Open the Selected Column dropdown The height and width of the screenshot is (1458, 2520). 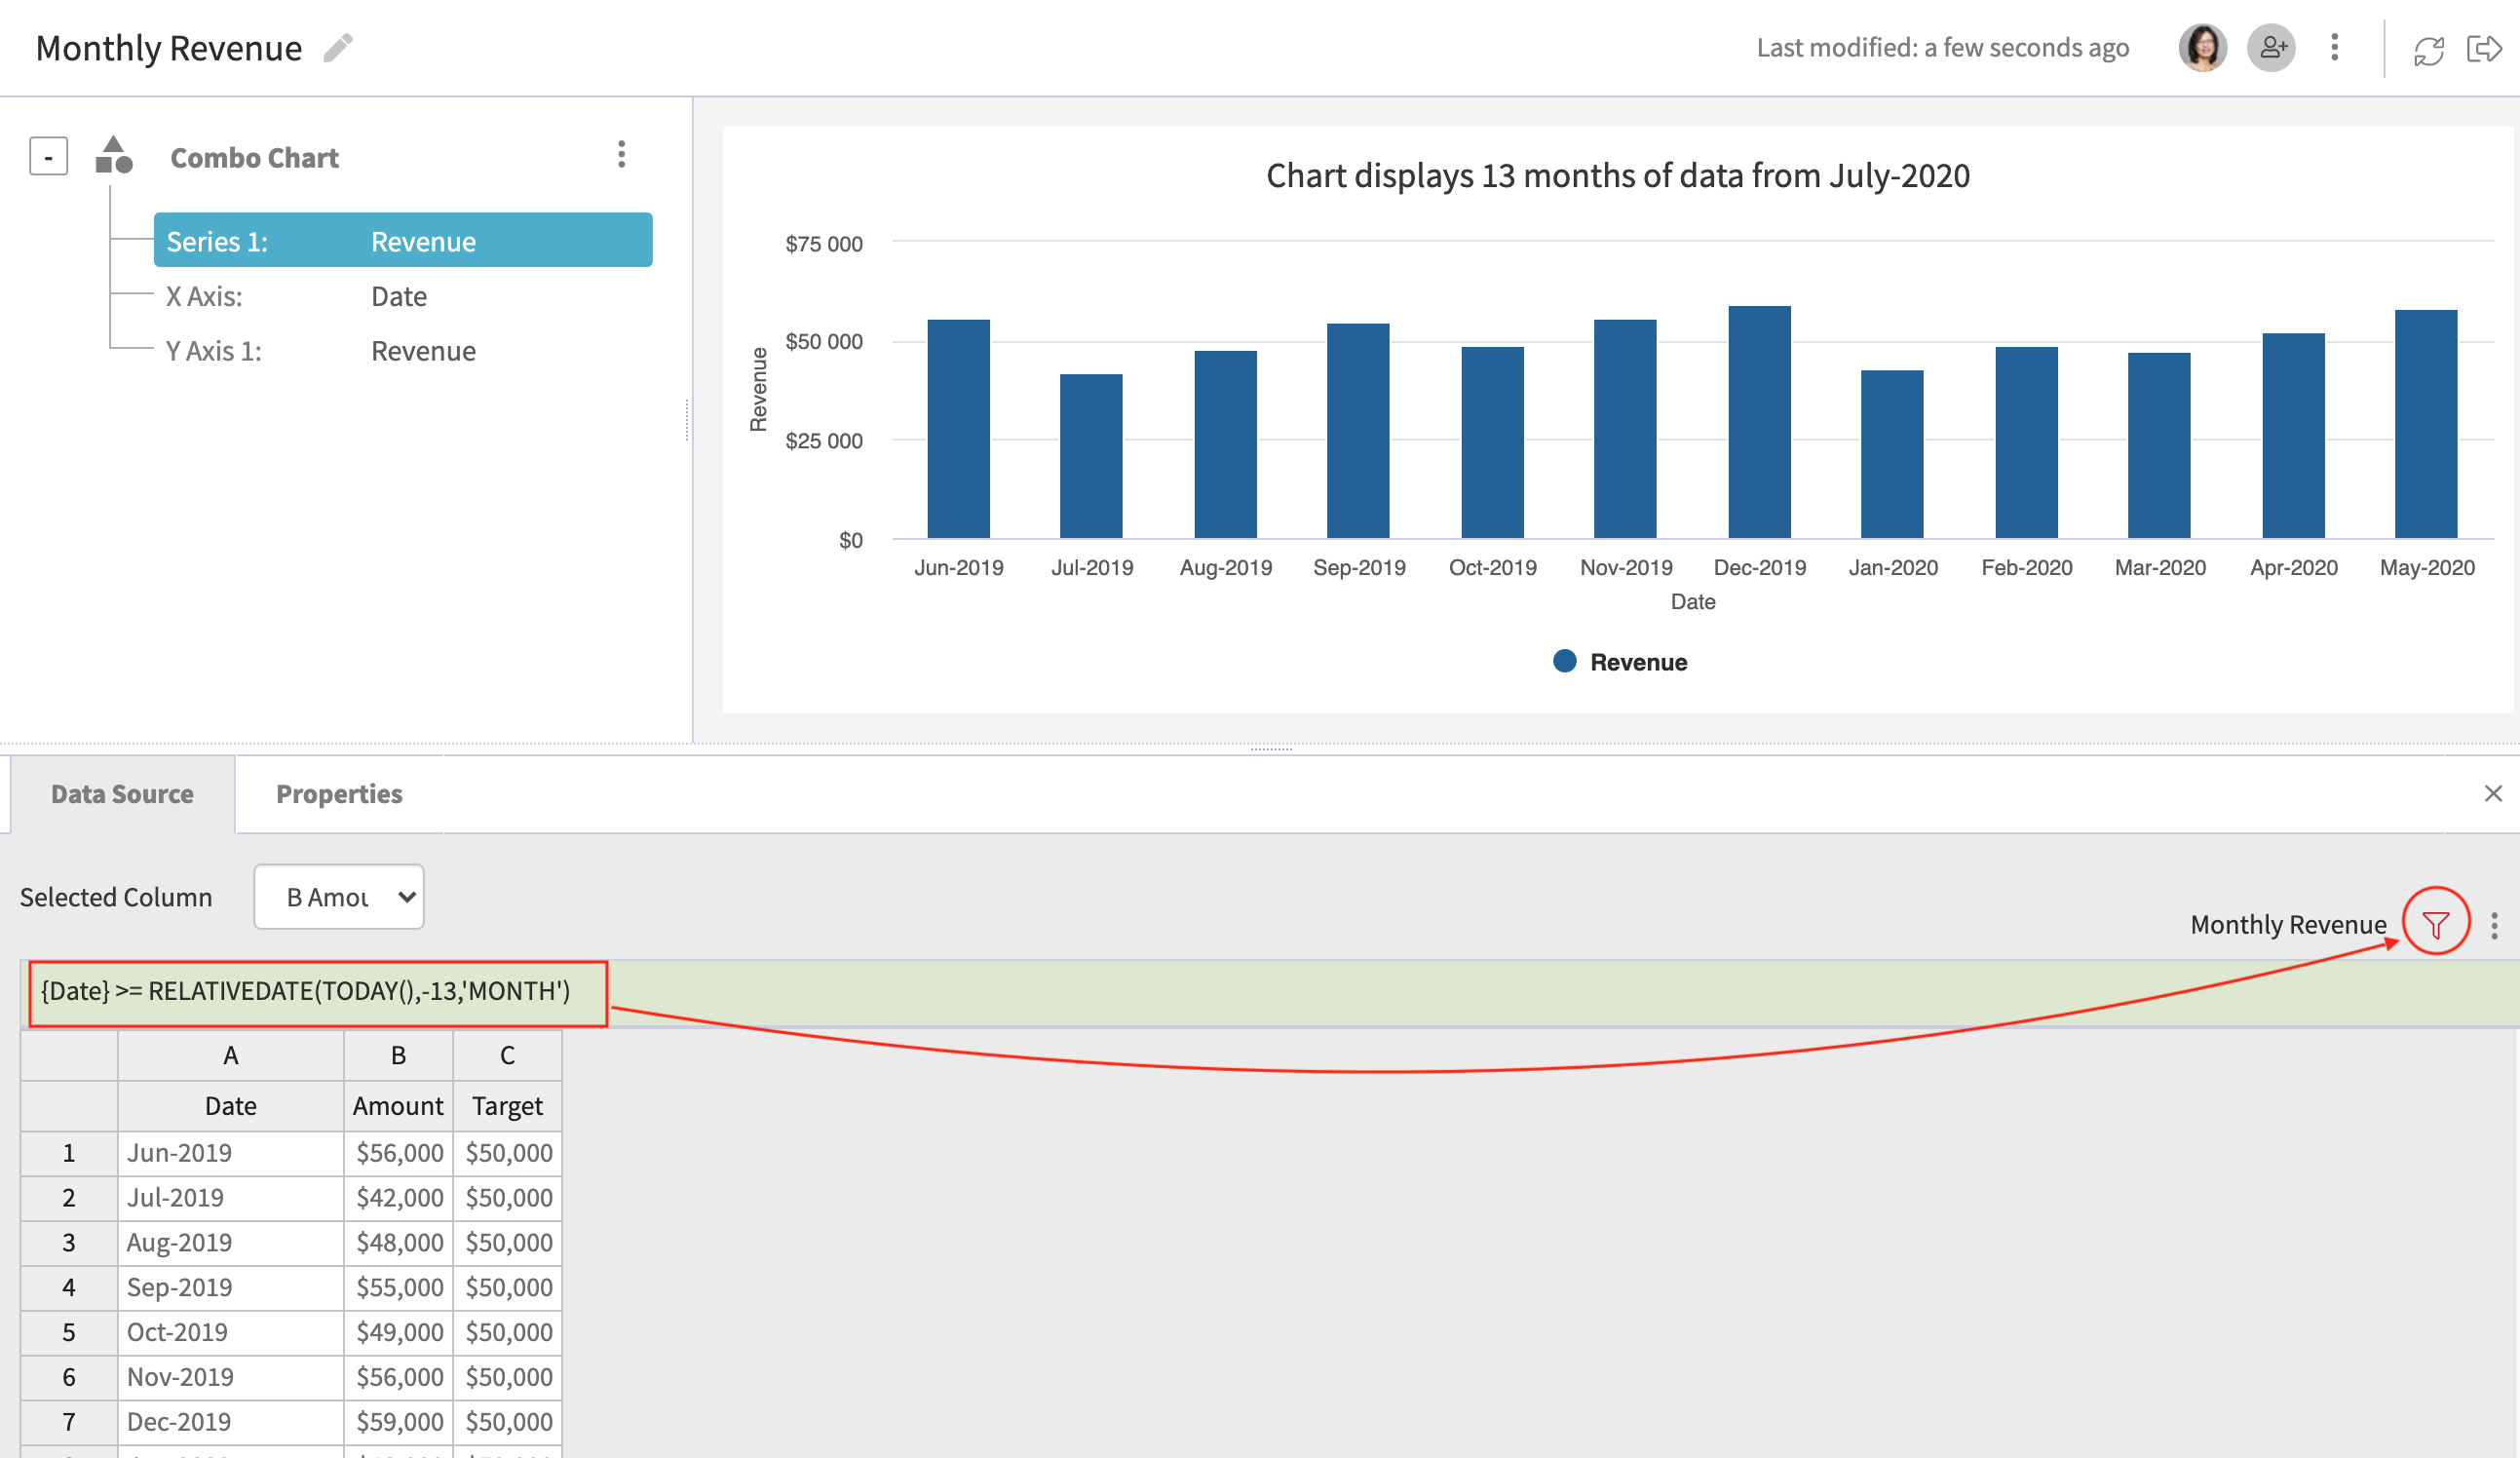(x=339, y=897)
